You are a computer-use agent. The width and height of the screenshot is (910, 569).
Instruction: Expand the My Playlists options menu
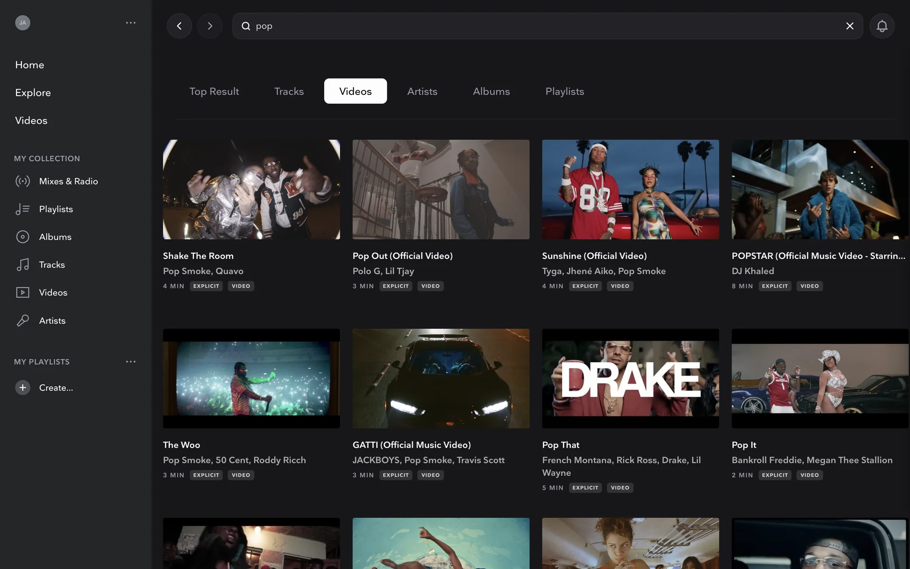tap(131, 362)
